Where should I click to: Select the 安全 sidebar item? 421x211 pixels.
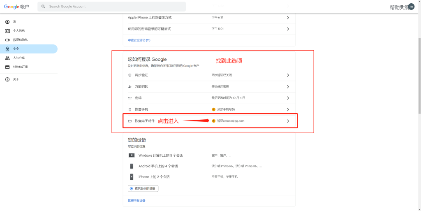tap(29, 49)
